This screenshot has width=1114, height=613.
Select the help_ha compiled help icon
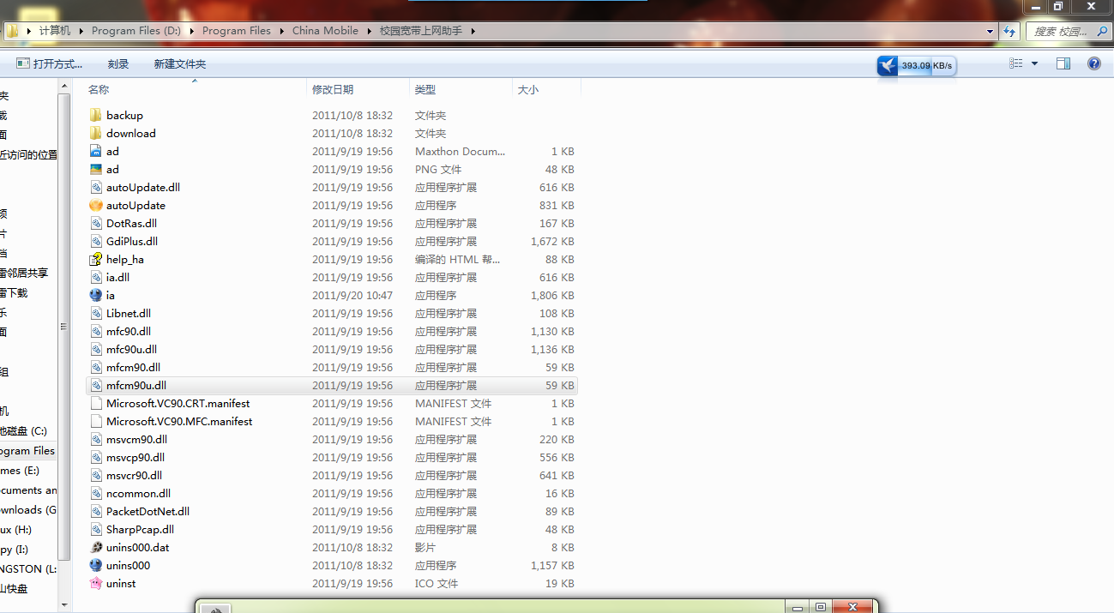click(95, 259)
